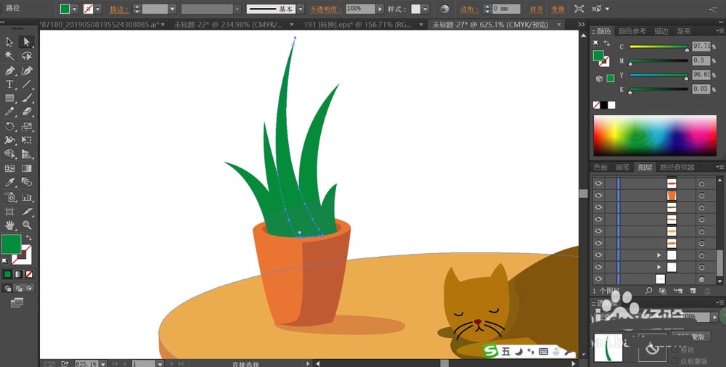Click the delete layer trash icon
This screenshot has height=367, width=726.
coord(707,291)
